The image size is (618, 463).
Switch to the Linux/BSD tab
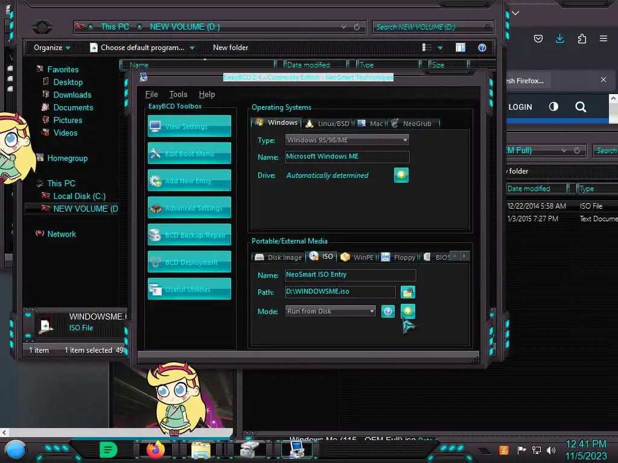328,124
